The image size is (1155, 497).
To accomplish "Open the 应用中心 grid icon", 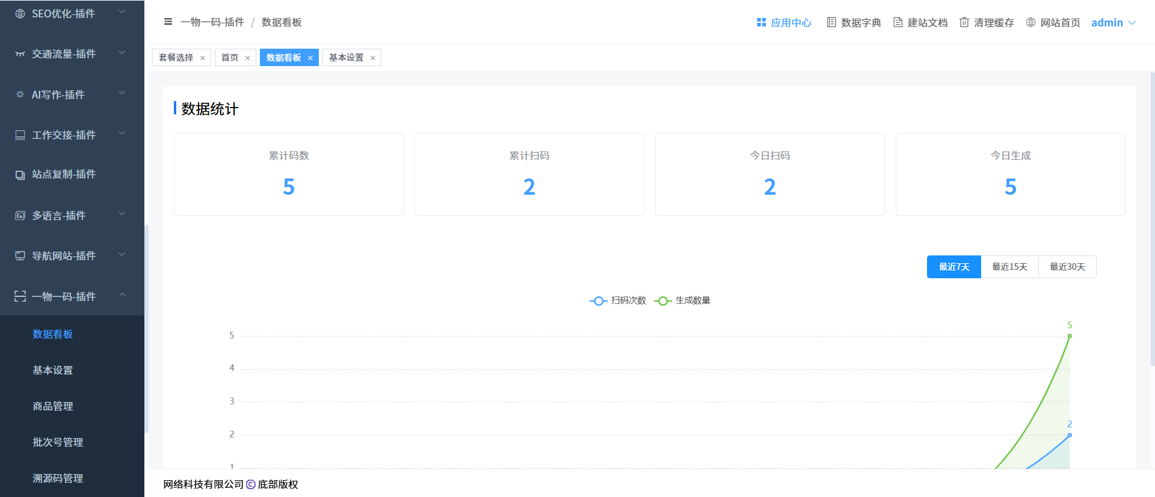I will [761, 22].
